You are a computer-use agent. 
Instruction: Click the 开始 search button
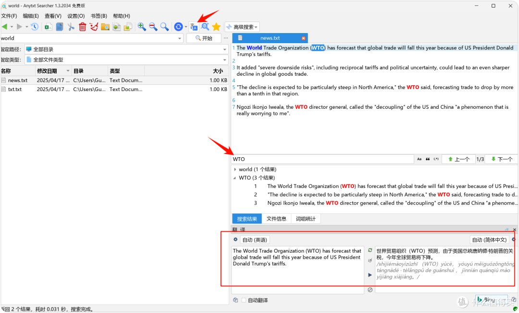point(204,38)
